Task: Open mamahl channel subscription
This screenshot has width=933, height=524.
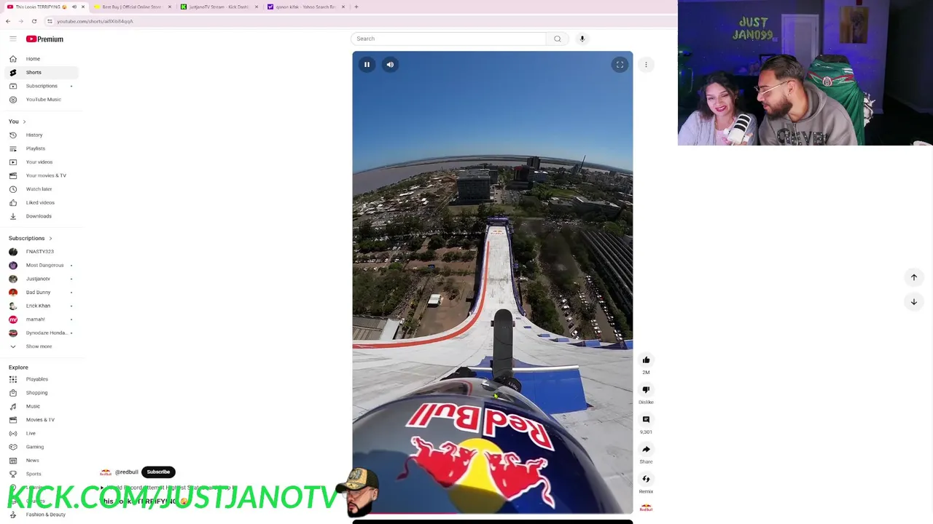Action: point(40,319)
